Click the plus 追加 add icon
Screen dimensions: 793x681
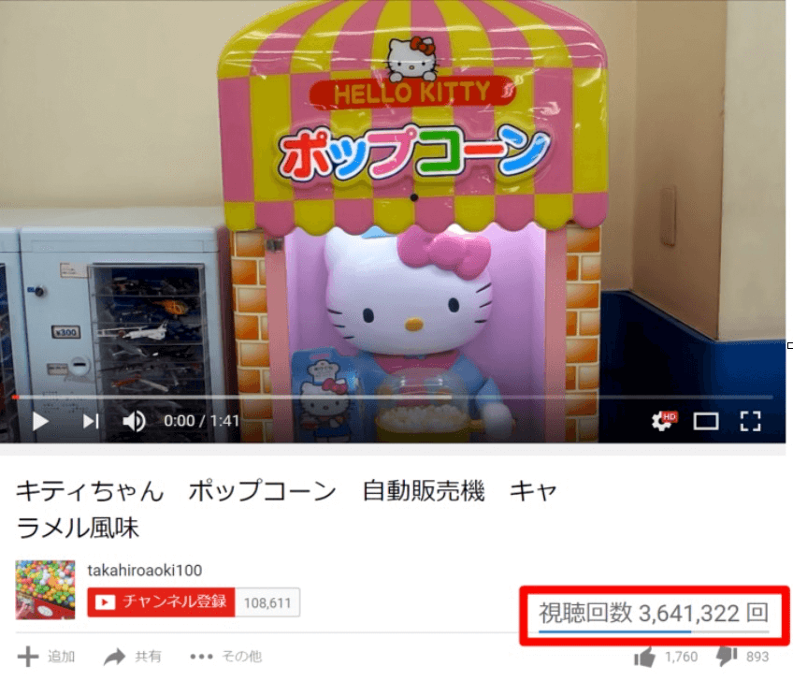(x=28, y=657)
